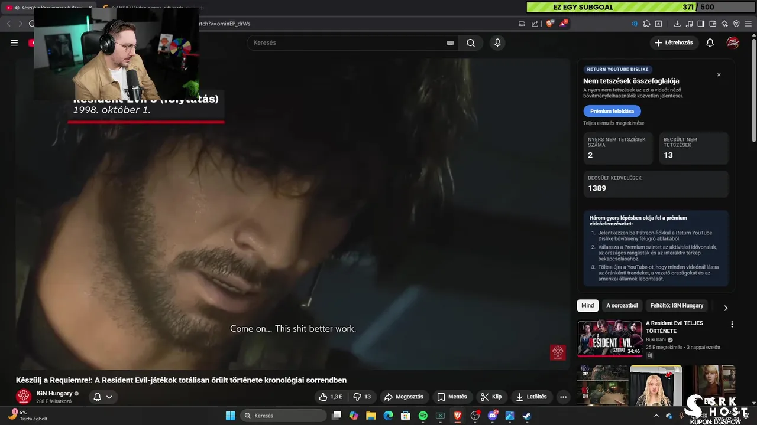
Task: Dislike the video with thumbs down 13
Action: point(362,397)
